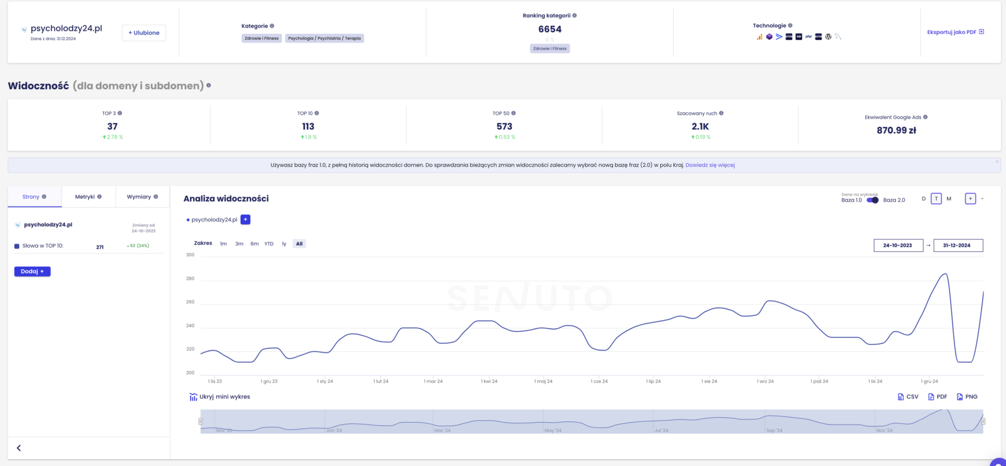The height and width of the screenshot is (466, 1006).
Task: Add domain to Ulubione favorites
Action: click(x=144, y=33)
